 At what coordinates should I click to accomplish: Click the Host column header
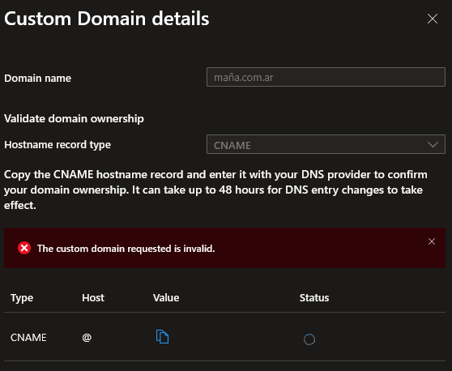click(93, 297)
